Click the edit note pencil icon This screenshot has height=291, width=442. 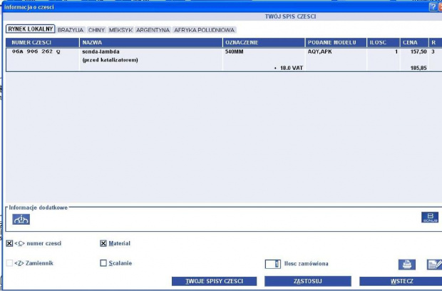433,265
